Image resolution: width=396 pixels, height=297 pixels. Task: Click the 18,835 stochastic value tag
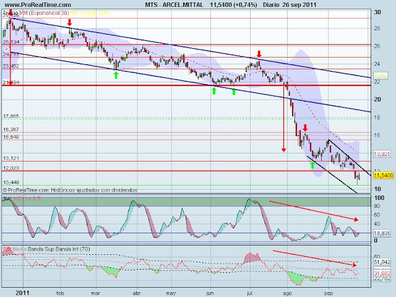(x=382, y=233)
